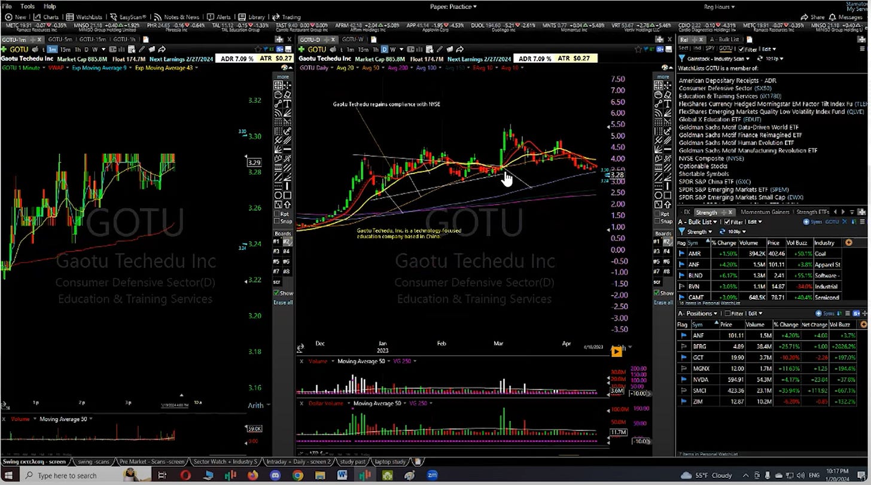Image resolution: width=871 pixels, height=485 pixels.
Task: Select 15m timeframe on 1-minute chart
Action: pos(65,49)
